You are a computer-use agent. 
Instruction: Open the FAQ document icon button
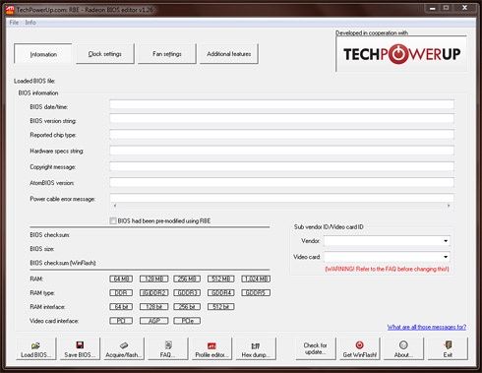tap(167, 349)
